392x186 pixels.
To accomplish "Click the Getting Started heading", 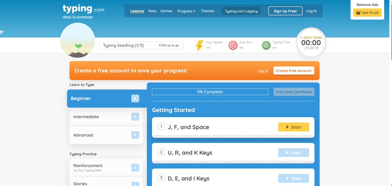I will [173, 110].
